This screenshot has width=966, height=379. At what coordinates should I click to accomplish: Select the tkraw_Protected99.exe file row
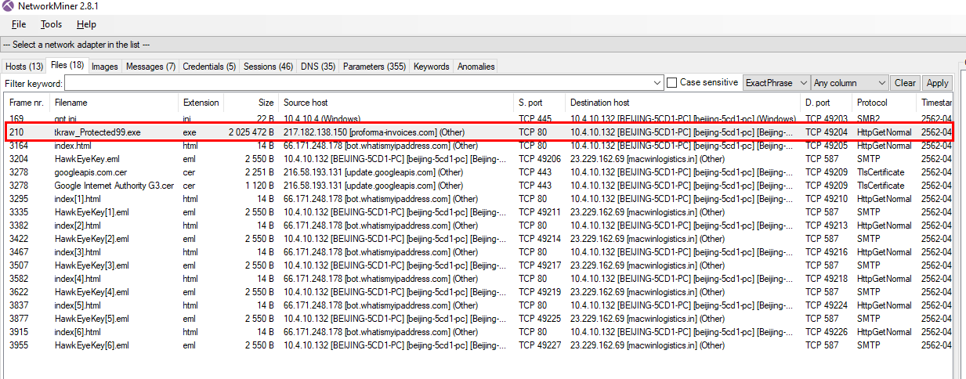pyautogui.click(x=97, y=132)
